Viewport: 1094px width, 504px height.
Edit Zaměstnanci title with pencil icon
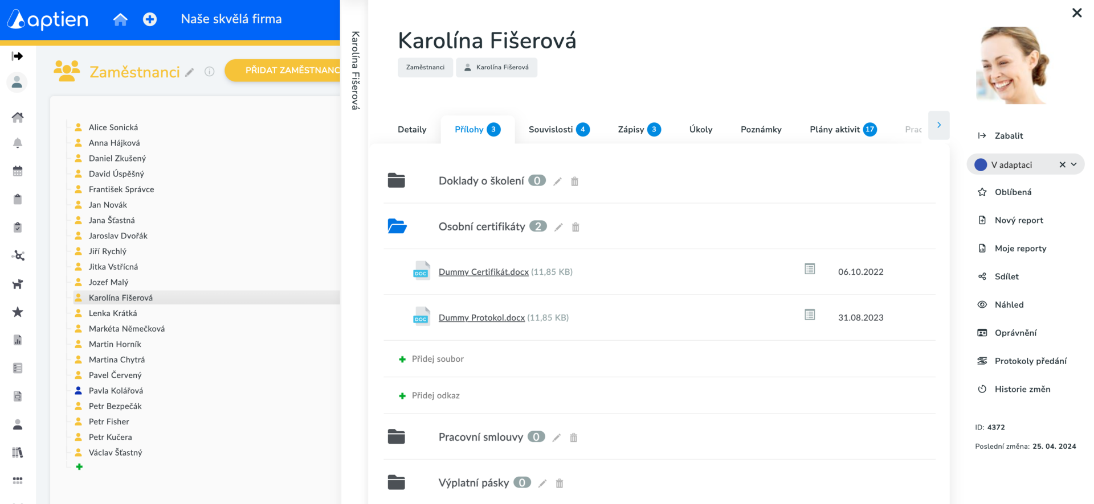(x=190, y=72)
